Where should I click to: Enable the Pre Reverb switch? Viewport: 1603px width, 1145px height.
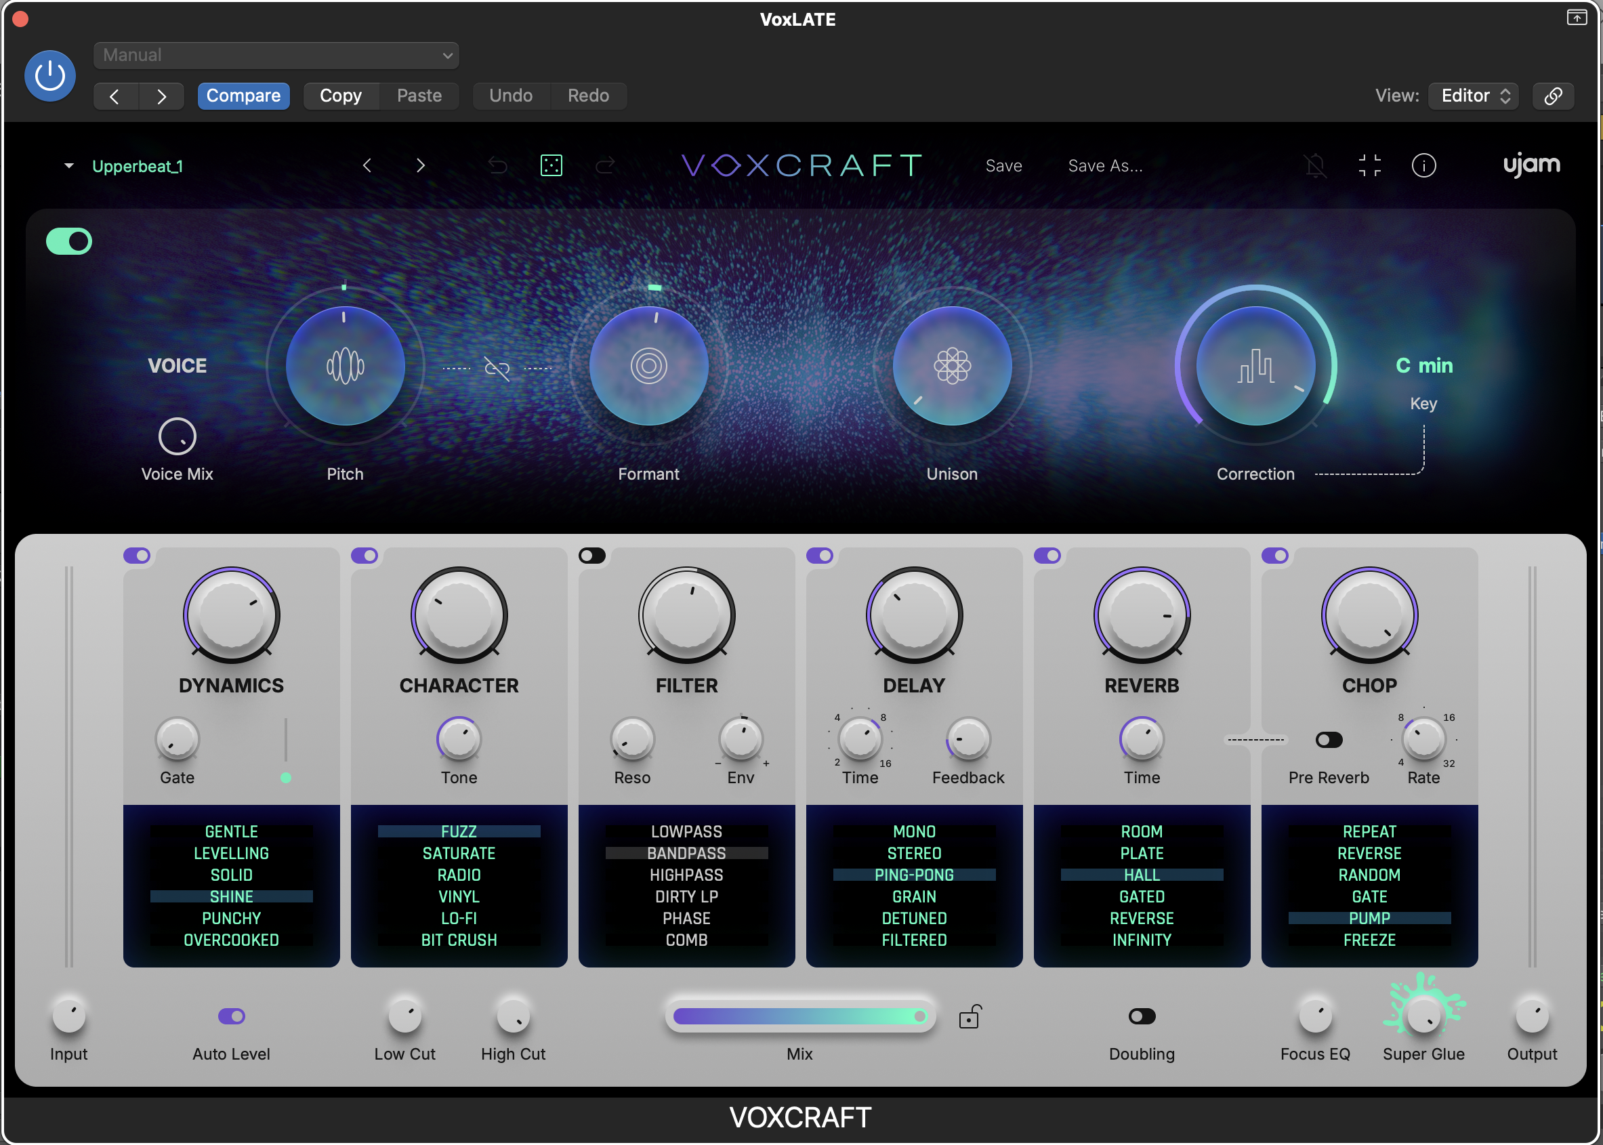(x=1329, y=740)
